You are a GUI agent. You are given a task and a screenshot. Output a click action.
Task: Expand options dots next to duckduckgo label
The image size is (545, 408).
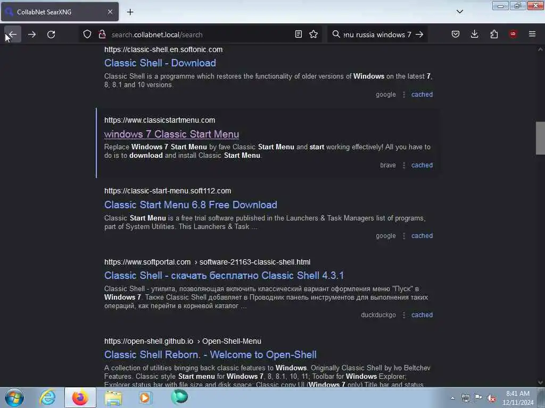(403, 315)
